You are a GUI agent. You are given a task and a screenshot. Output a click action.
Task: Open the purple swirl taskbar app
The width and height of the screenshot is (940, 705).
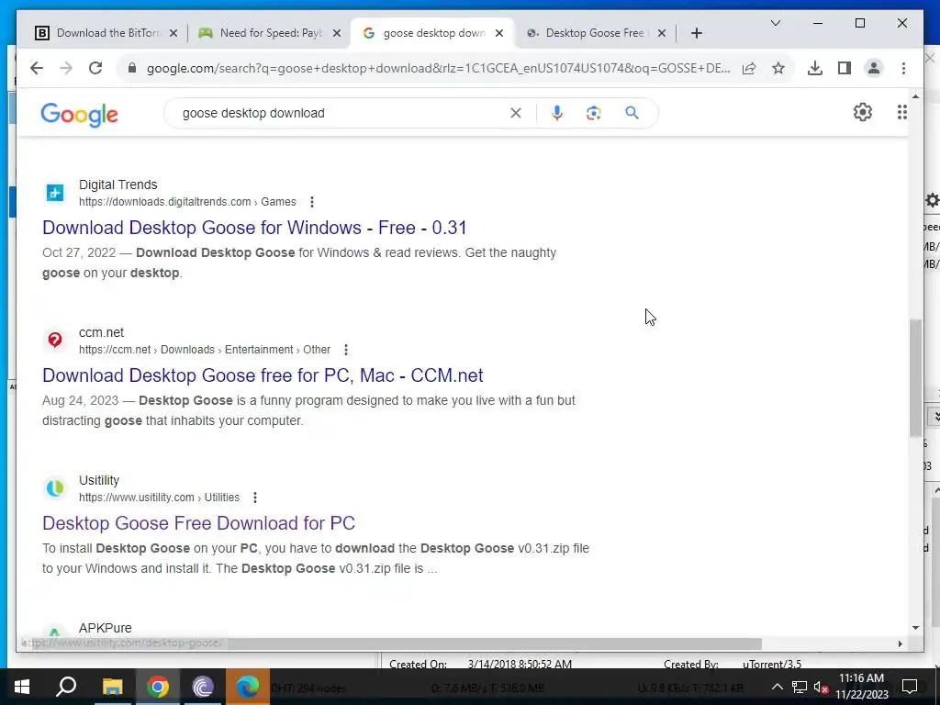tap(203, 687)
